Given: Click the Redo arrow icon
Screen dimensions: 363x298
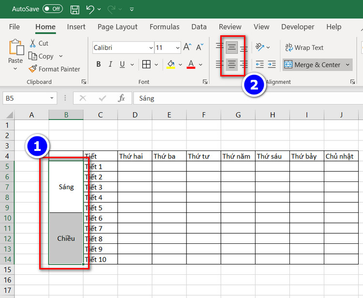Looking at the screenshot, I should coord(112,9).
